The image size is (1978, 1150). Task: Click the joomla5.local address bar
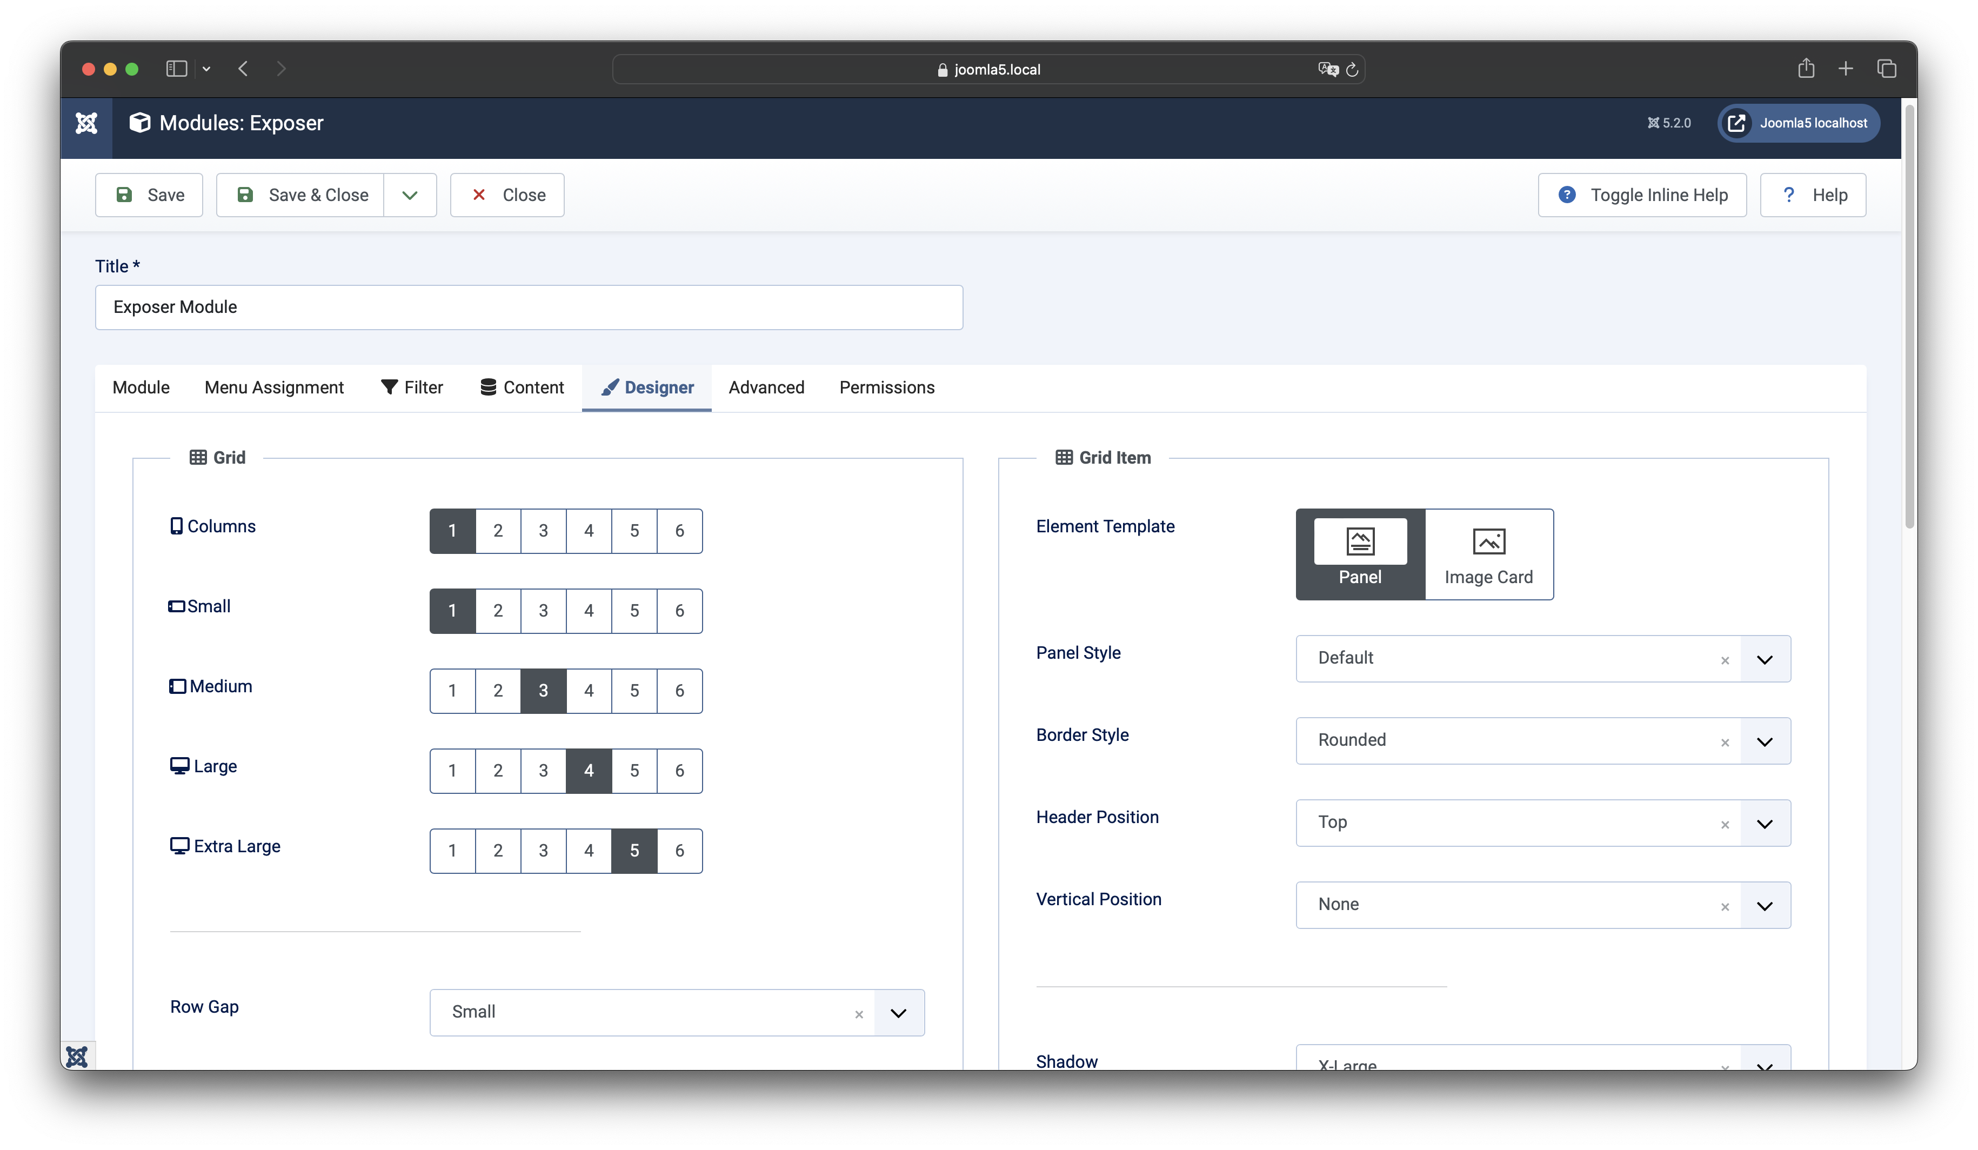click(x=988, y=69)
